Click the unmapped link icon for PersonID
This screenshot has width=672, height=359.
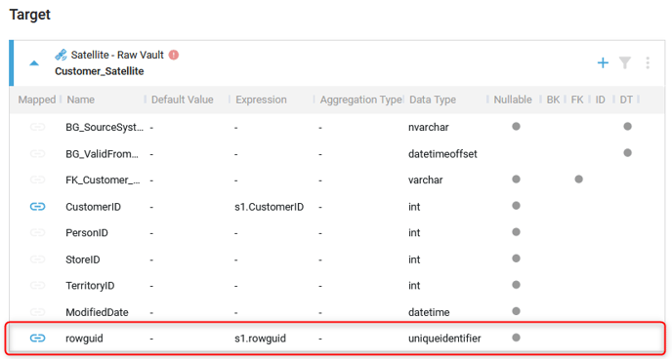coord(37,233)
